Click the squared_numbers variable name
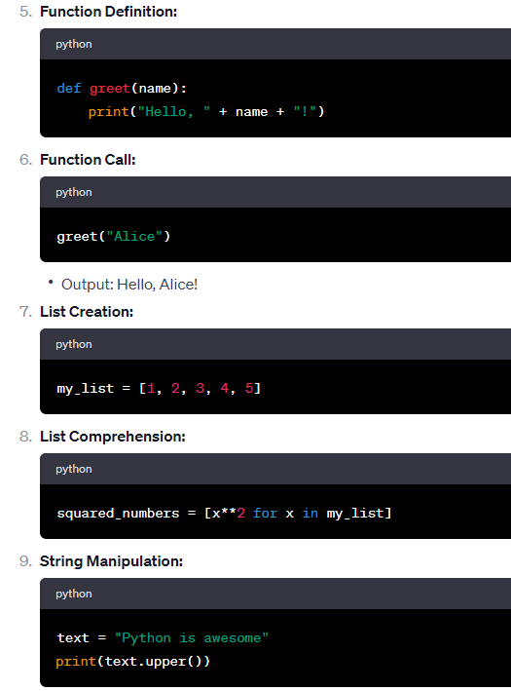This screenshot has height=691, width=511. click(118, 513)
